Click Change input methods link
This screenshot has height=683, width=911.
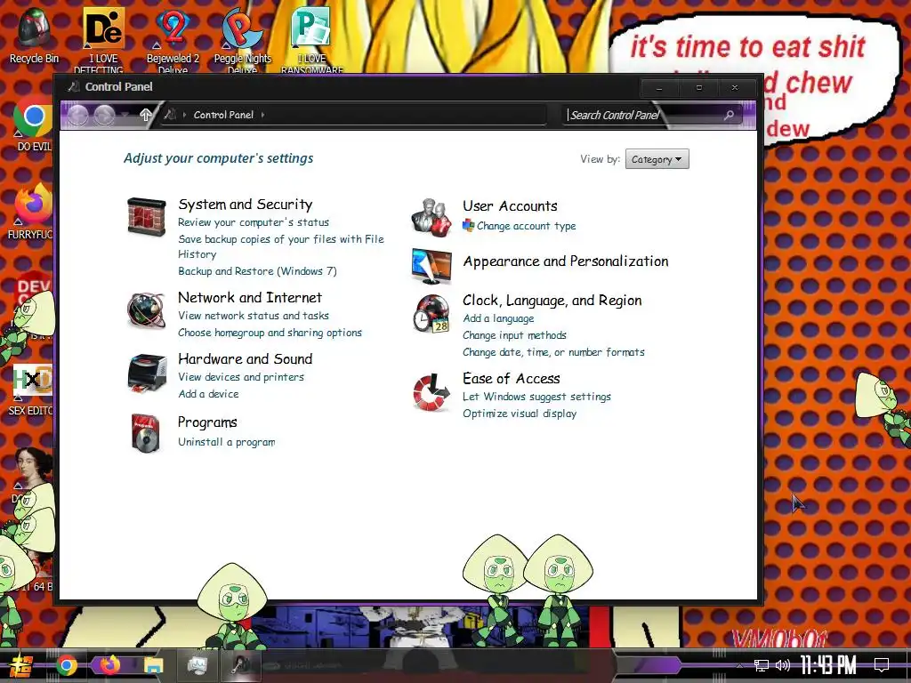coord(515,335)
